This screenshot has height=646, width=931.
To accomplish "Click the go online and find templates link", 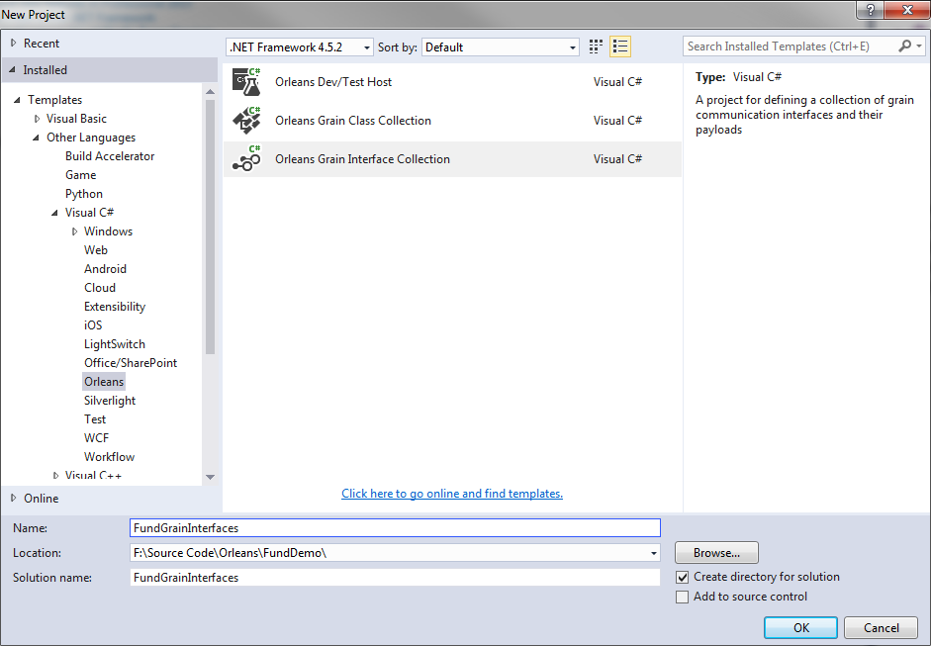I will (452, 494).
